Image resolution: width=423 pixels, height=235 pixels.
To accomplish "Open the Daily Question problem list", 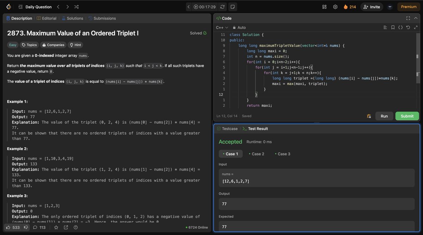I will point(35,7).
